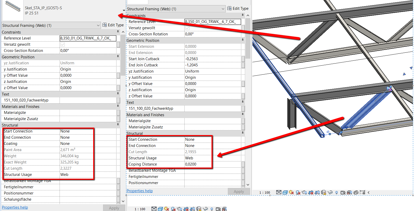This screenshot has height=211, width=415.
Task: Toggle Sun Path in lower-left view bar
Action: [x=166, y=209]
